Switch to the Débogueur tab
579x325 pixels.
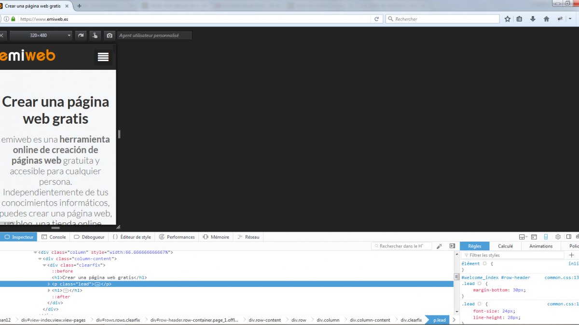coord(89,237)
